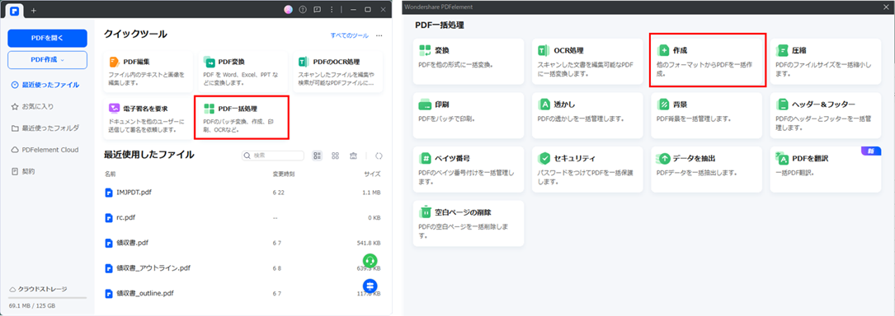This screenshot has height=316, width=895.
Task: Click the feedback message icon
Action: (x=318, y=10)
